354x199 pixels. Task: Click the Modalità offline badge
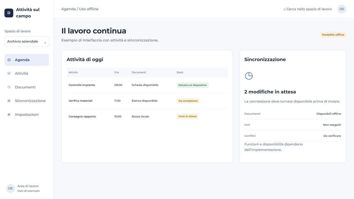[x=333, y=35]
